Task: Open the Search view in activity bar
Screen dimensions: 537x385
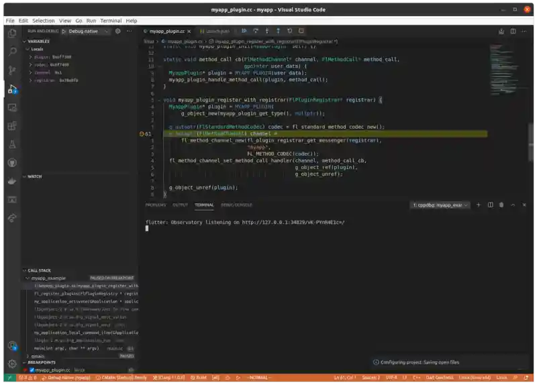Action: tap(12, 51)
